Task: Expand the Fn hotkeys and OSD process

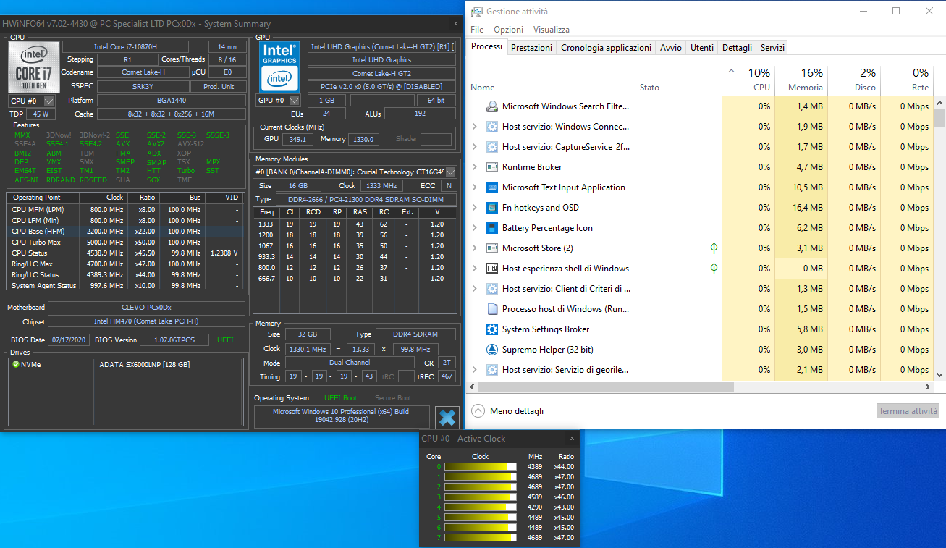Action: pyautogui.click(x=475, y=208)
